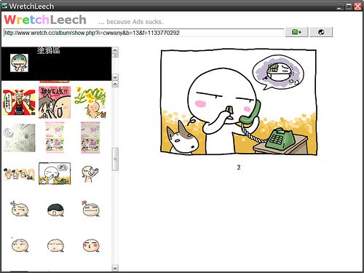This screenshot has width=364, height=273.
Task: Open the waving character thumbnail
Action: 90,173
